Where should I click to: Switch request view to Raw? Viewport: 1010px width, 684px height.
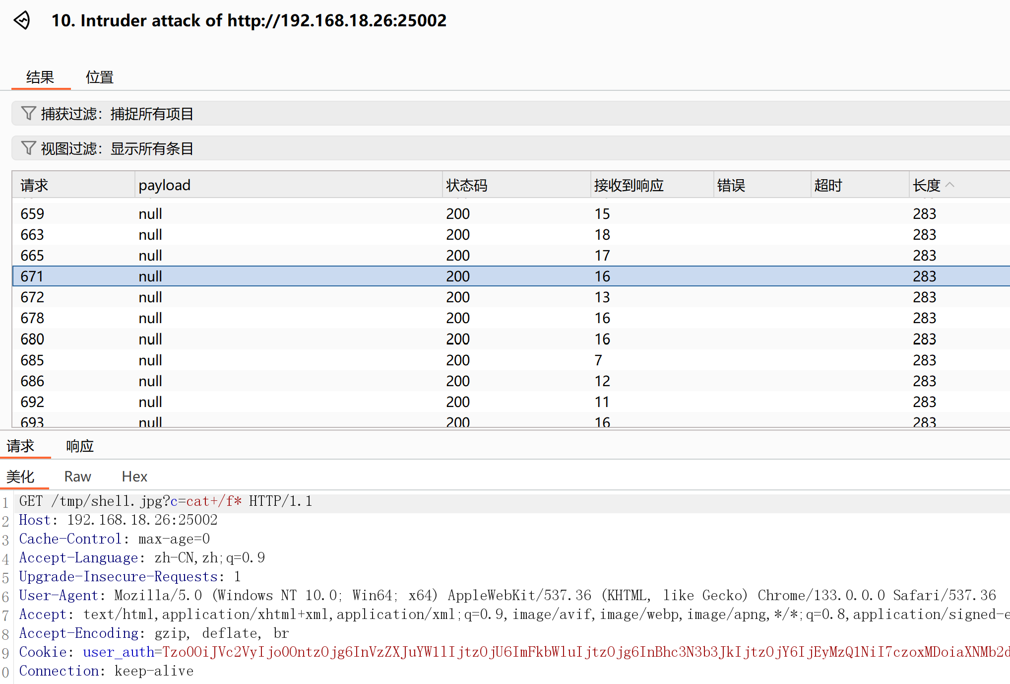[x=77, y=477]
